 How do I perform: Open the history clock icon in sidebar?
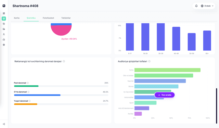click(4, 24)
